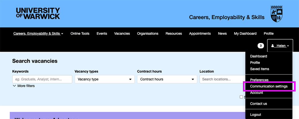Toggle the Helen user account menu
The image size is (299, 119).
tap(280, 46)
